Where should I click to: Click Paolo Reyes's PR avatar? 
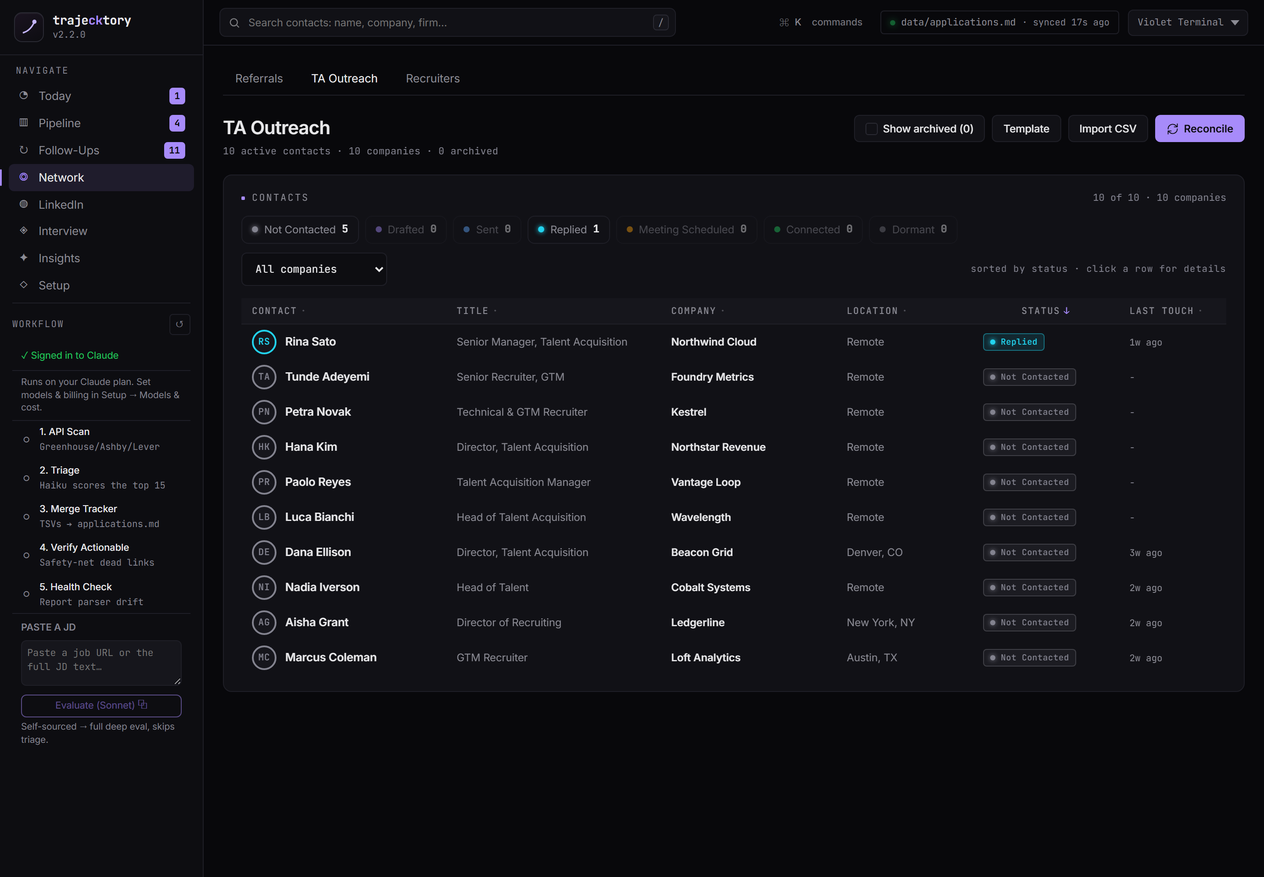click(x=264, y=482)
